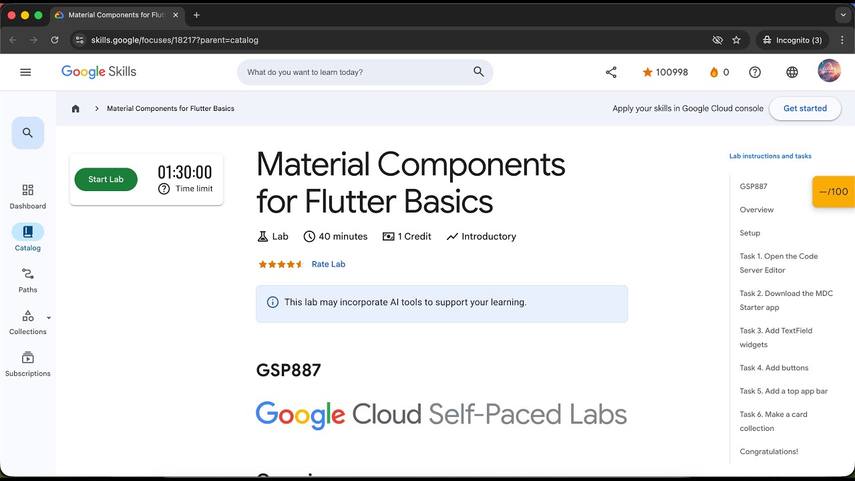This screenshot has width=855, height=481.
Task: Click the browser address bar URL
Action: coord(175,40)
